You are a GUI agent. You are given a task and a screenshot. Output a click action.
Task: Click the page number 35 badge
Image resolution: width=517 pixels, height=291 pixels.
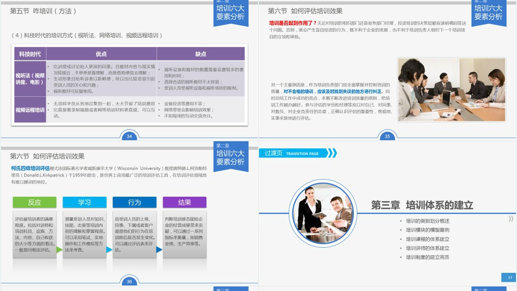[x=387, y=136]
